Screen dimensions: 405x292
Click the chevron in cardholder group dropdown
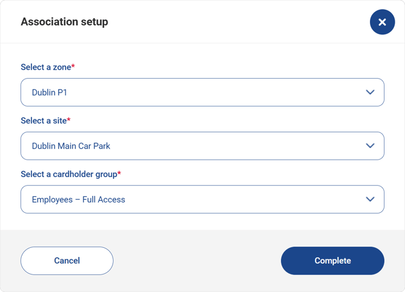point(370,200)
